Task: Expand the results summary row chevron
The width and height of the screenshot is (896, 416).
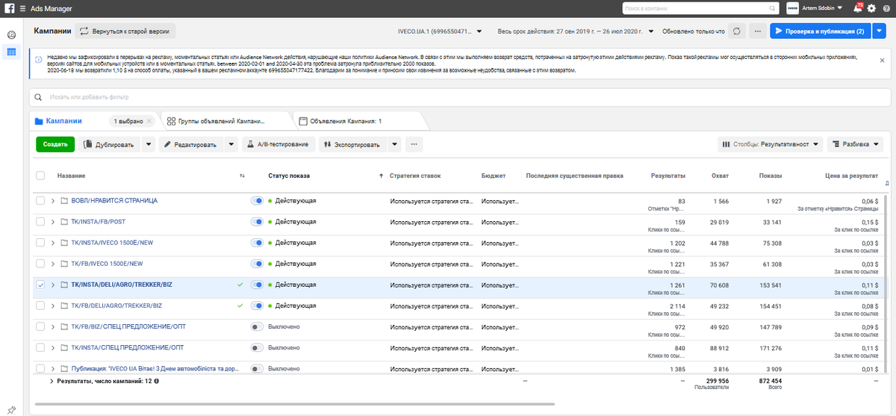Action: pyautogui.click(x=52, y=381)
